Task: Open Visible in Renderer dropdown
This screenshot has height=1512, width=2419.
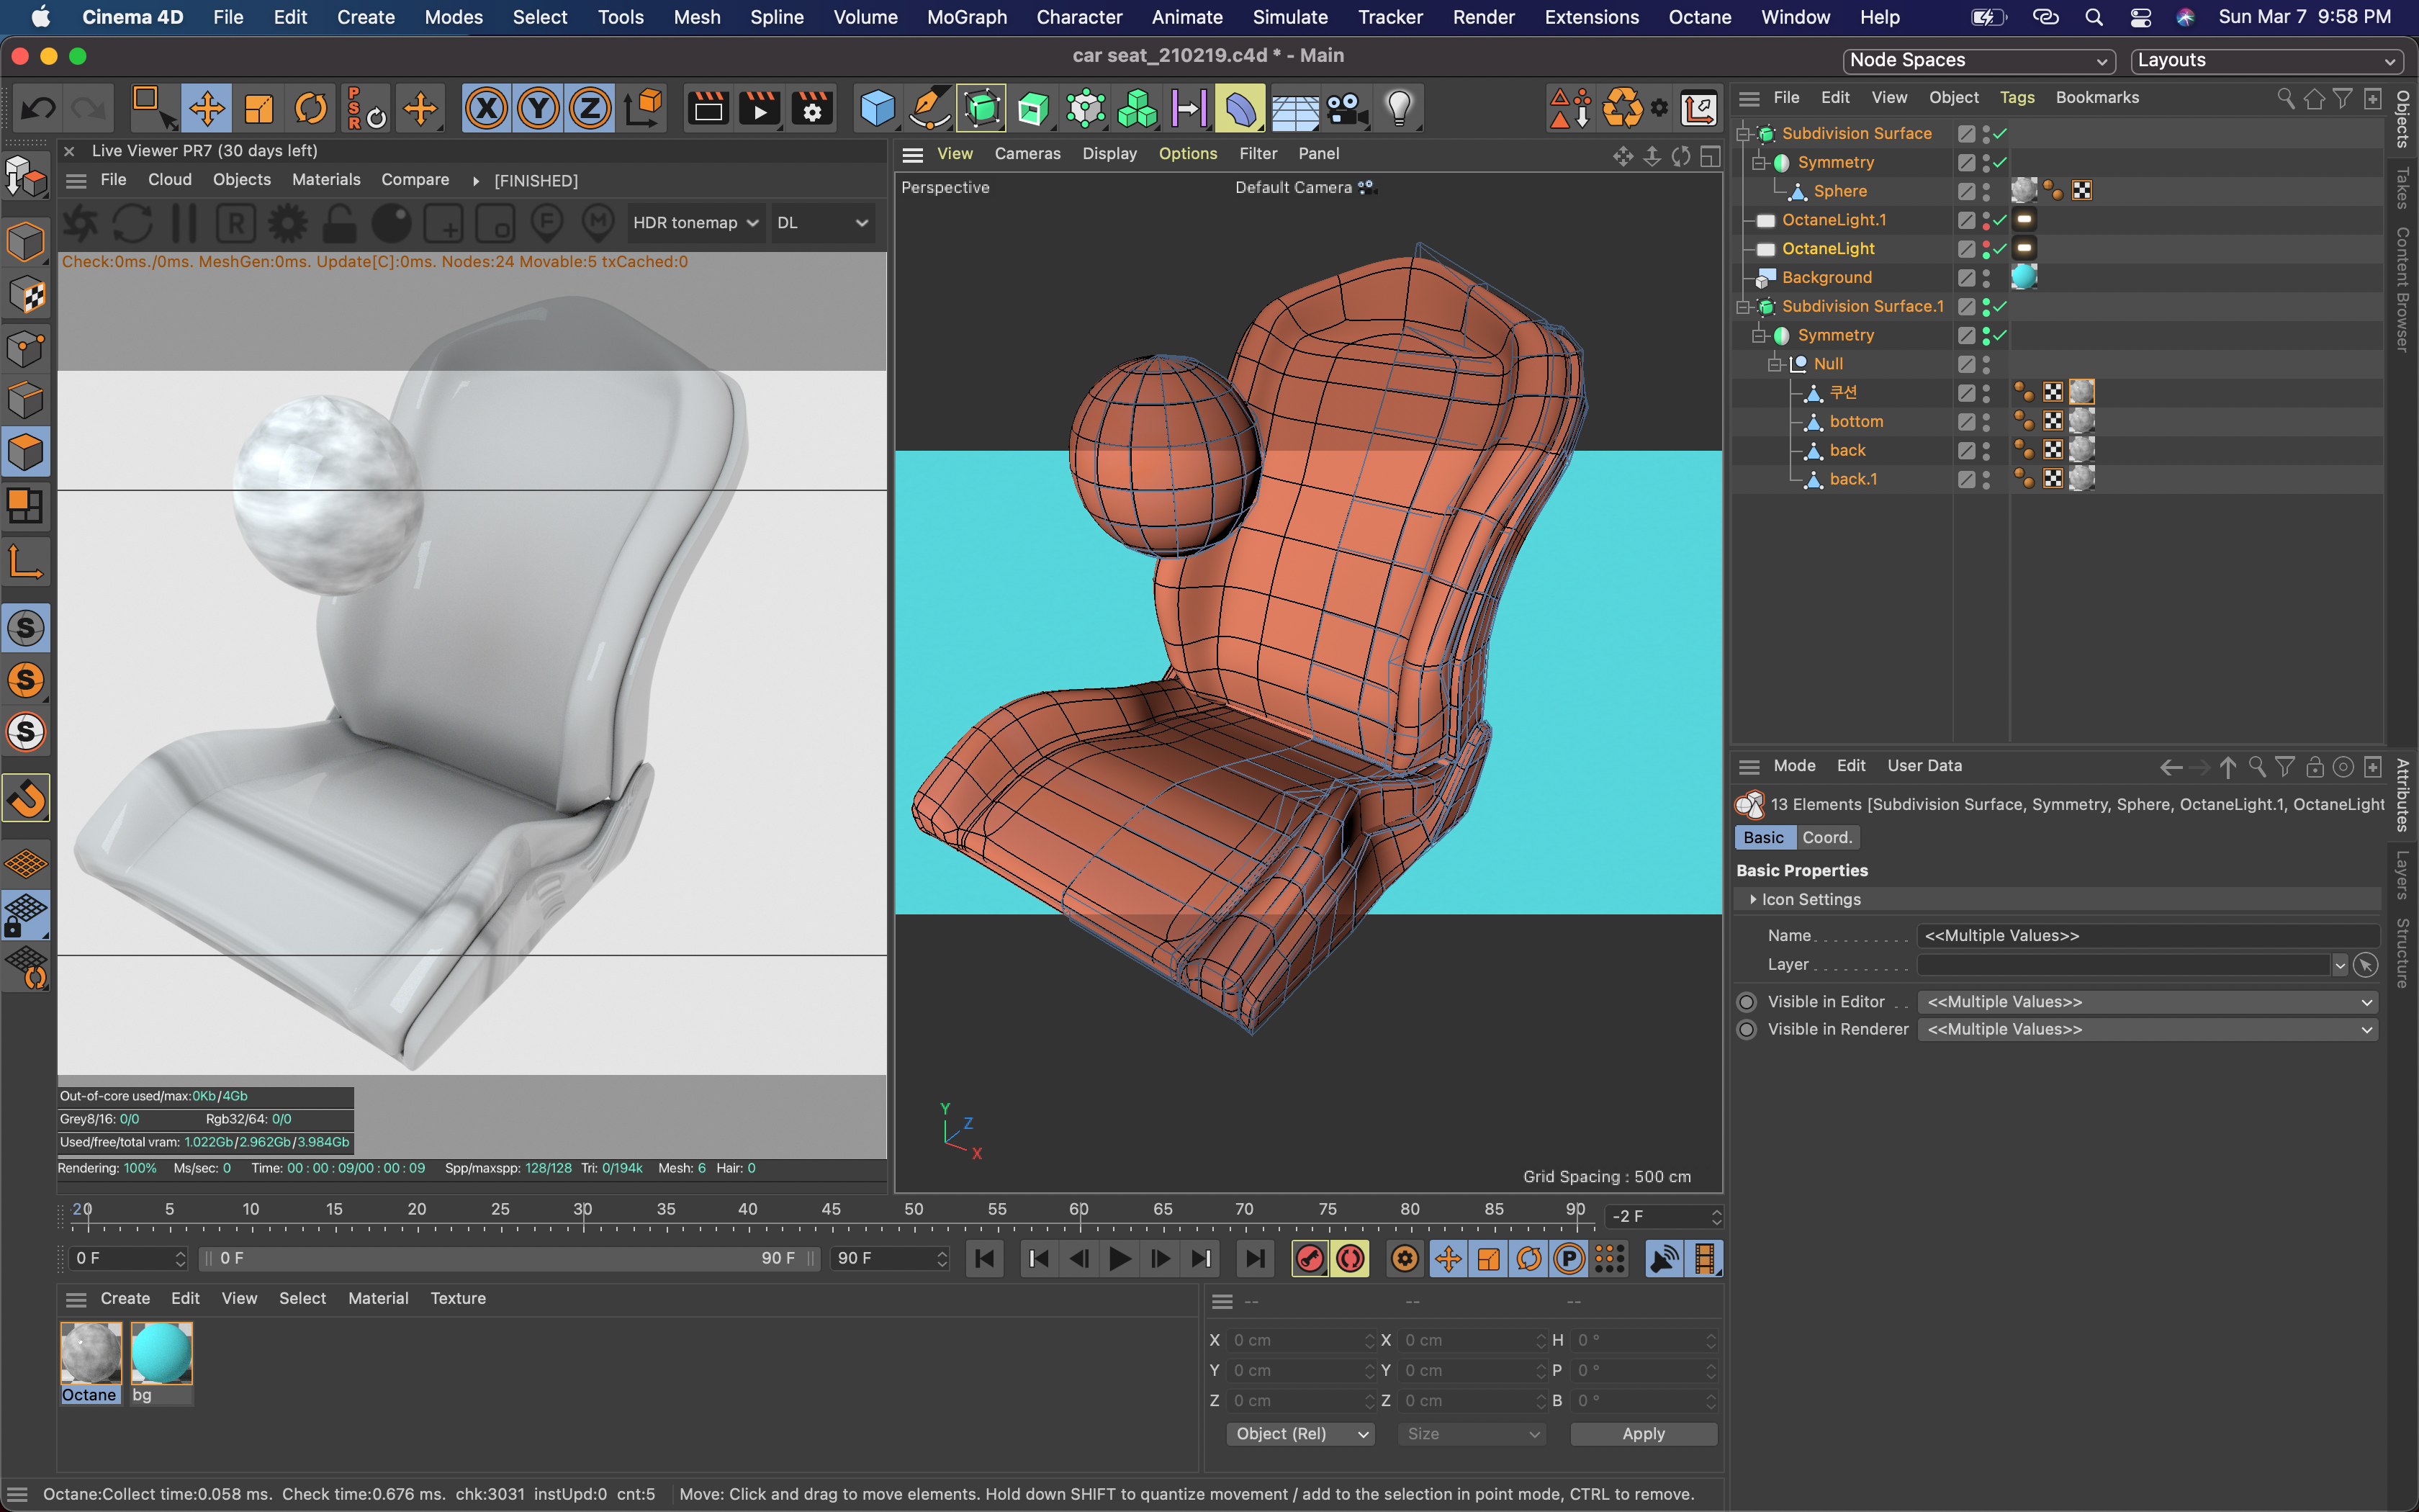Action: click(x=2148, y=1030)
